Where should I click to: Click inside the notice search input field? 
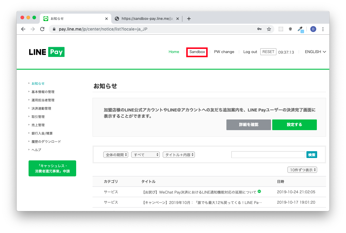click(x=268, y=154)
